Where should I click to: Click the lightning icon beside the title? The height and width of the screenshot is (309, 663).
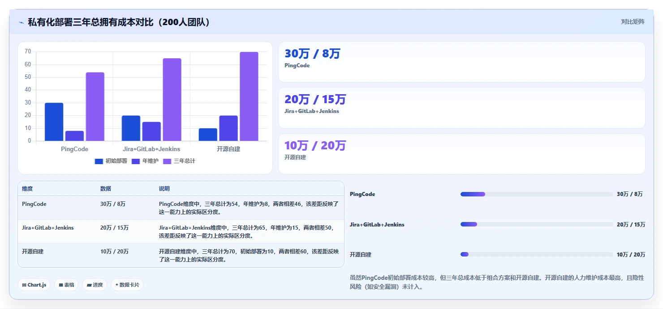[21, 22]
